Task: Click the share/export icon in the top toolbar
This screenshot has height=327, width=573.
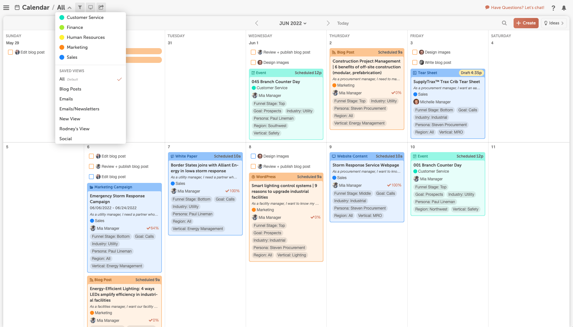Action: [x=101, y=7]
